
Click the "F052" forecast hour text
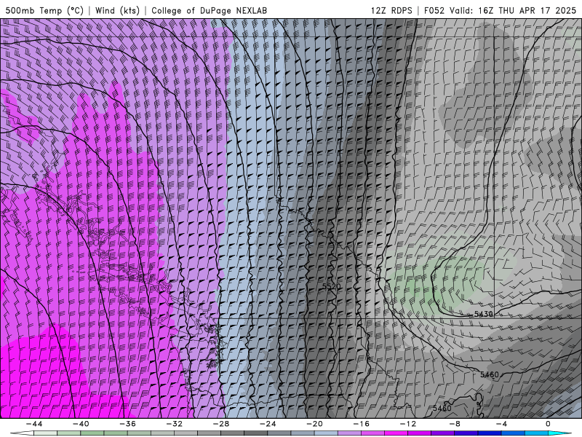point(434,10)
